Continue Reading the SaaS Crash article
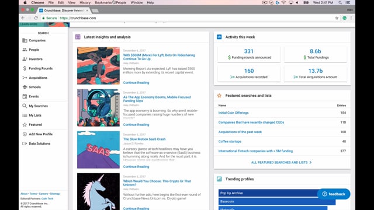The width and height of the screenshot is (374, 210). pyautogui.click(x=136, y=167)
